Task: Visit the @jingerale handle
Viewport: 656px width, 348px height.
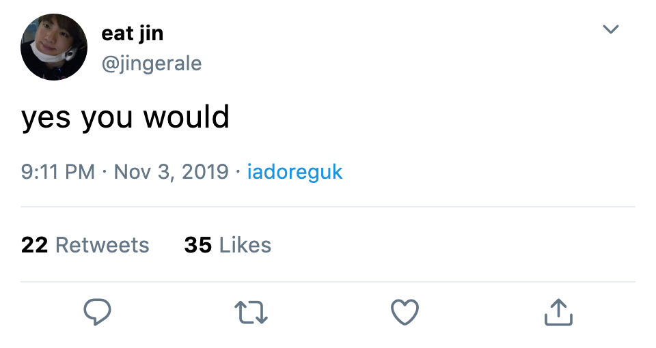Action: pyautogui.click(x=152, y=64)
